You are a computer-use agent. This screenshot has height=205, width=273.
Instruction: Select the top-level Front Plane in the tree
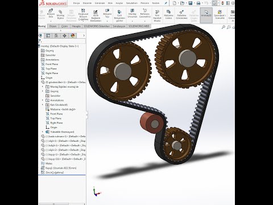pyautogui.click(x=52, y=64)
